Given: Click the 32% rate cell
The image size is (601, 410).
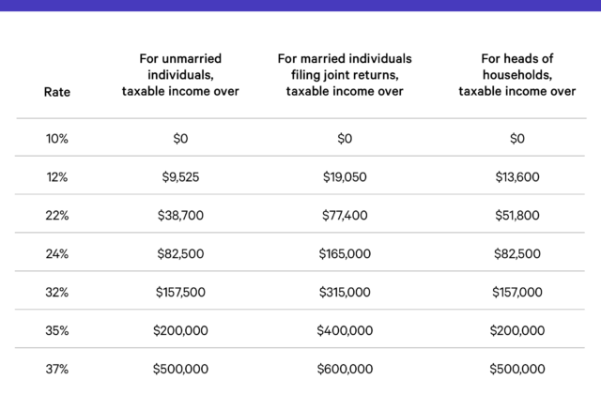Looking at the screenshot, I should pyautogui.click(x=56, y=293).
